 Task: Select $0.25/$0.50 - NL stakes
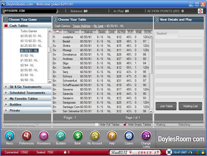31,46
